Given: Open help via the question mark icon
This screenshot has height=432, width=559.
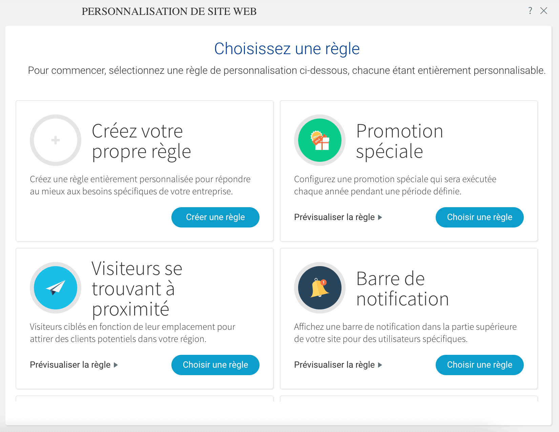Looking at the screenshot, I should point(530,11).
